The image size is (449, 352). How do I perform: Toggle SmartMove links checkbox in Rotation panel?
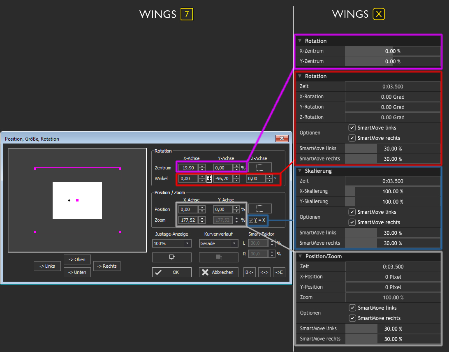tap(352, 128)
